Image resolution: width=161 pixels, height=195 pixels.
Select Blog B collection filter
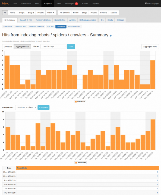click(31, 12)
